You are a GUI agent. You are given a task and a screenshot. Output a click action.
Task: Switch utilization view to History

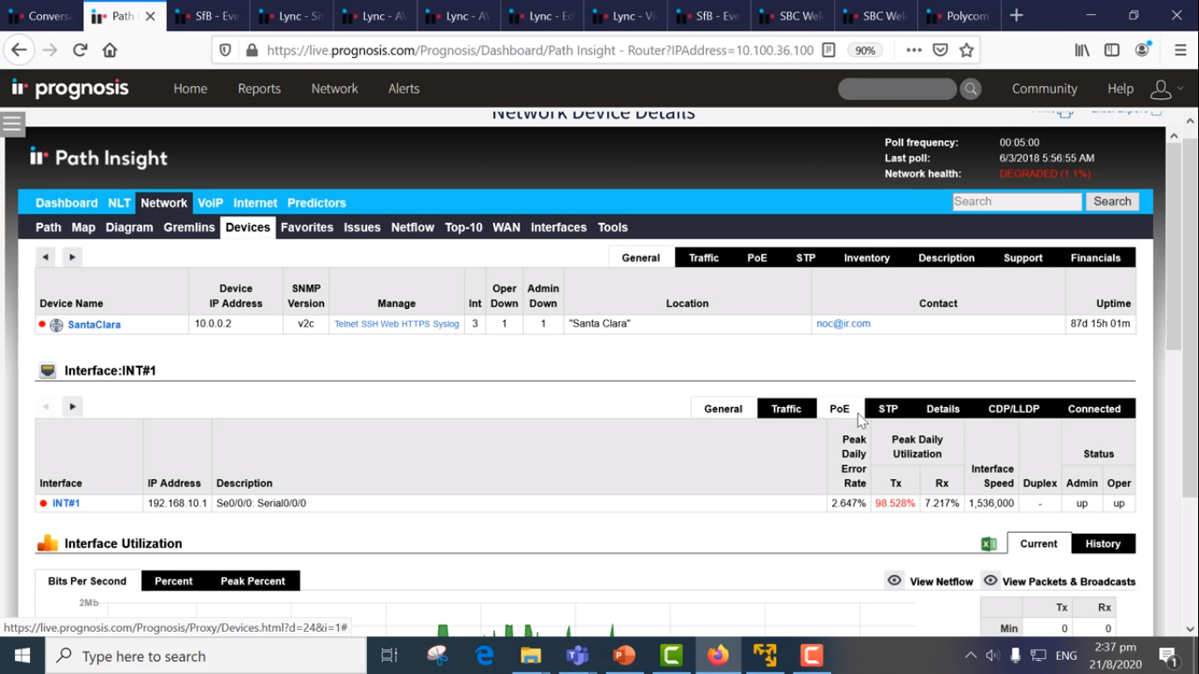[x=1102, y=544]
